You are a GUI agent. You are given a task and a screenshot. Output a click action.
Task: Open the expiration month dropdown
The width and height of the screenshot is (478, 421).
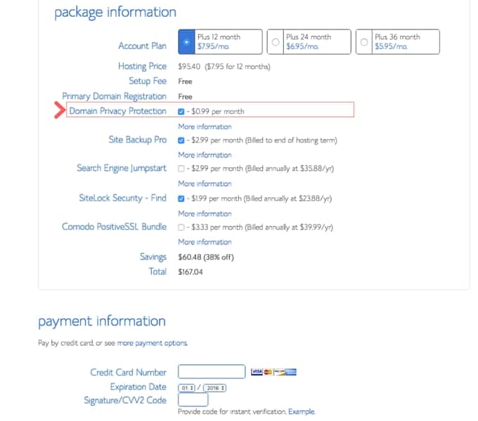pyautogui.click(x=186, y=388)
